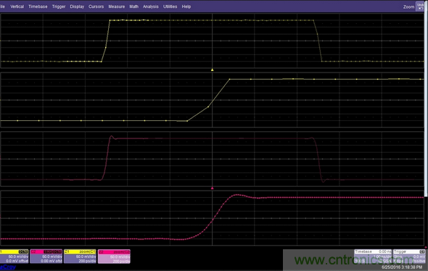Click the LeCroy logo link
This screenshot has width=428, height=271.
8,267
